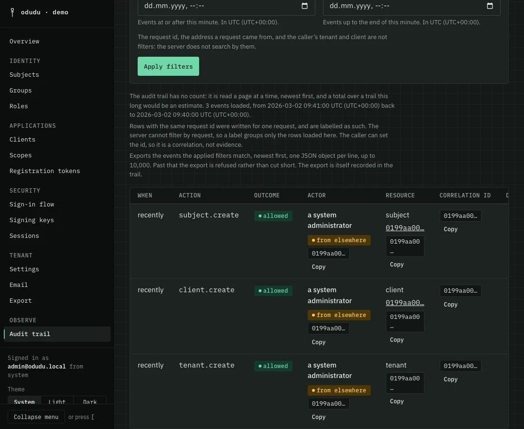
Task: Select the Audit trail menu item
Action: [x=57, y=334]
